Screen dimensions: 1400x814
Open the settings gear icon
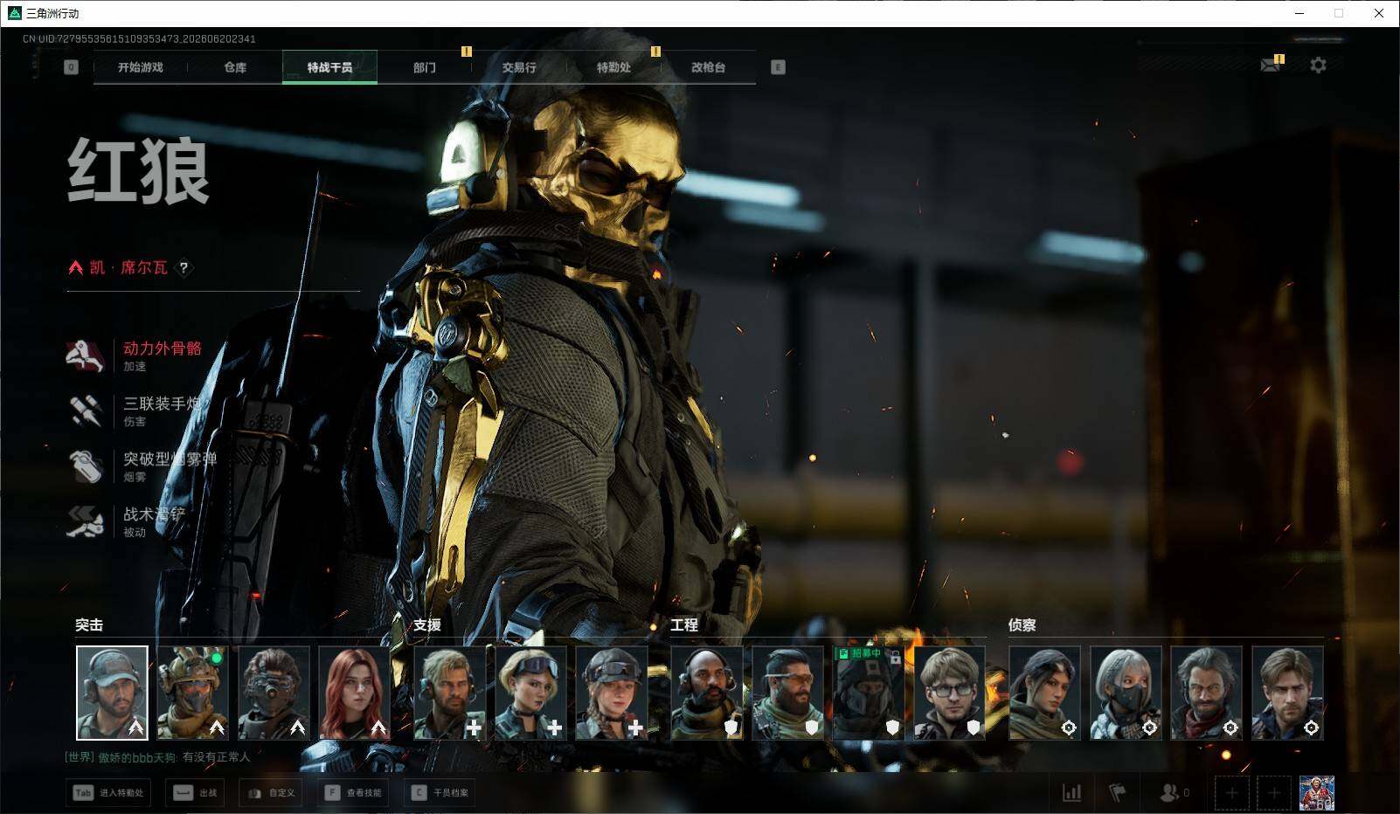click(x=1318, y=66)
